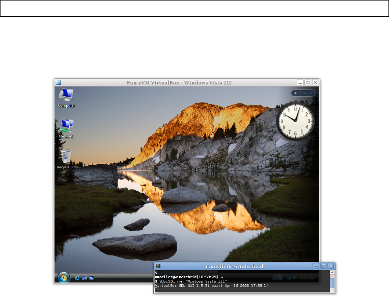Image resolution: width=389 pixels, height=297 pixels.
Task: Launch Internet Explorer from quick launch
Action: point(77,278)
